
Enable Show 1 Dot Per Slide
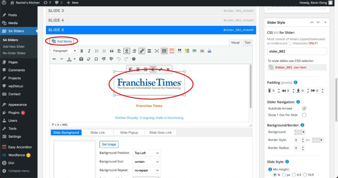pos(304,115)
